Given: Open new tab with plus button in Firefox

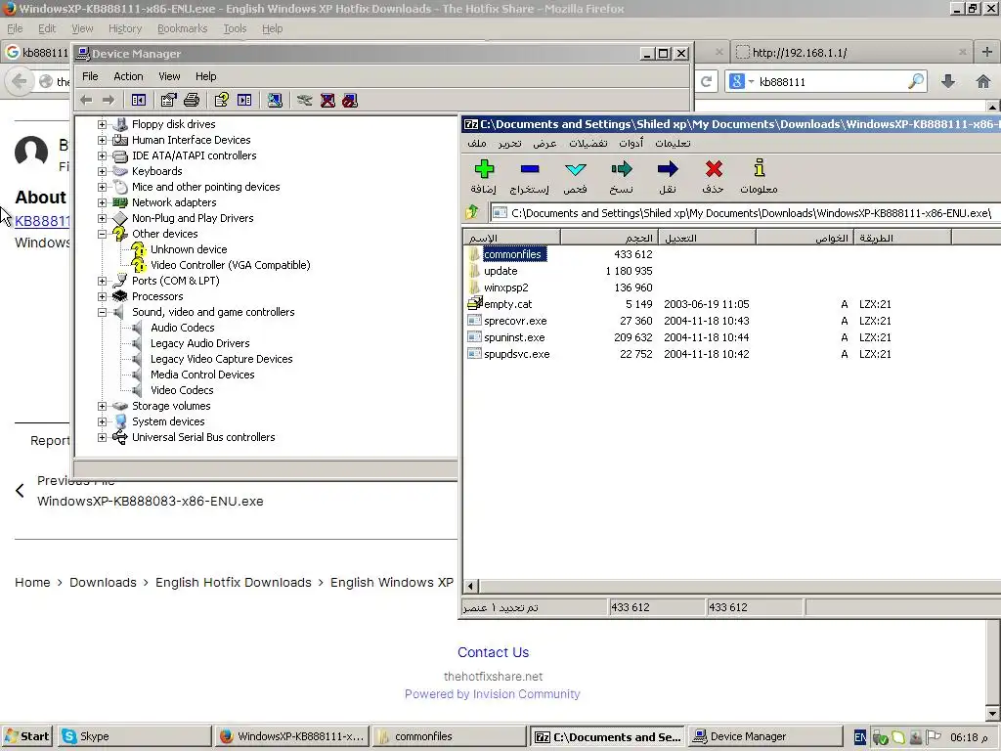Looking at the screenshot, I should pos(987,53).
